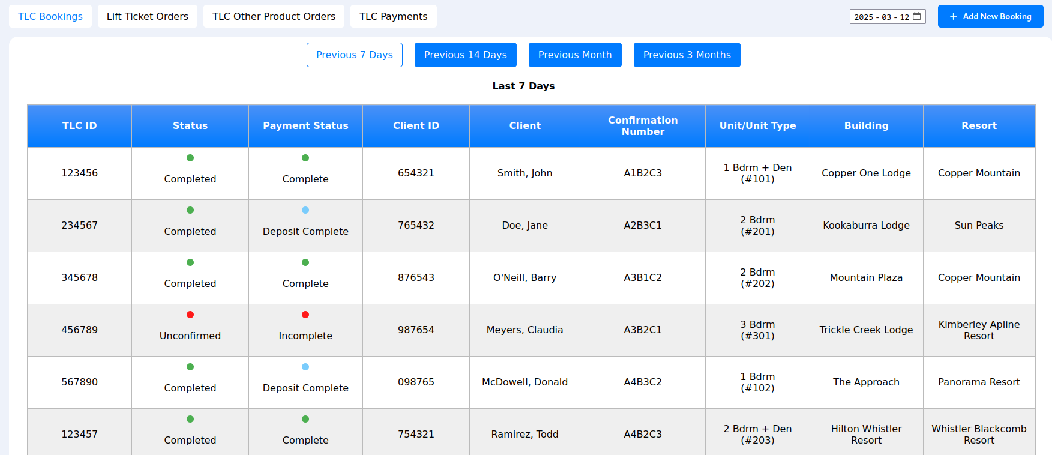Click Panorama Resort cell

coord(979,382)
